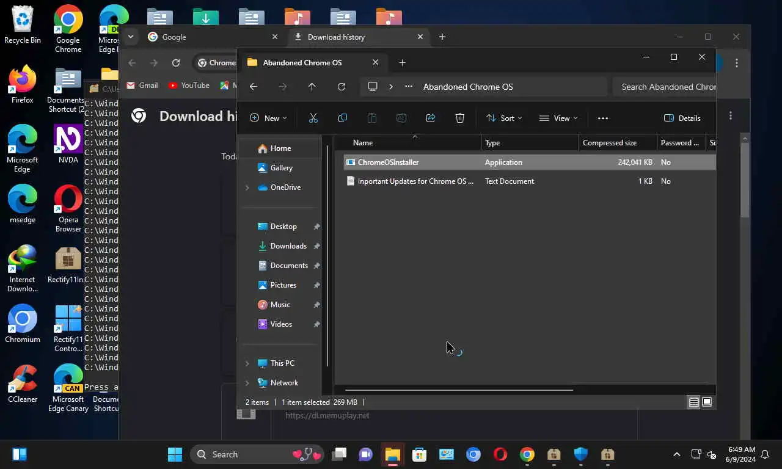Go back in File Explorer
The image size is (782, 469).
coord(254,87)
